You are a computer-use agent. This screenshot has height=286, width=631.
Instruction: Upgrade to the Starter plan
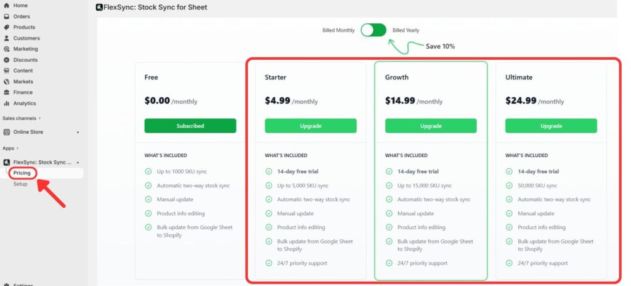click(x=311, y=126)
